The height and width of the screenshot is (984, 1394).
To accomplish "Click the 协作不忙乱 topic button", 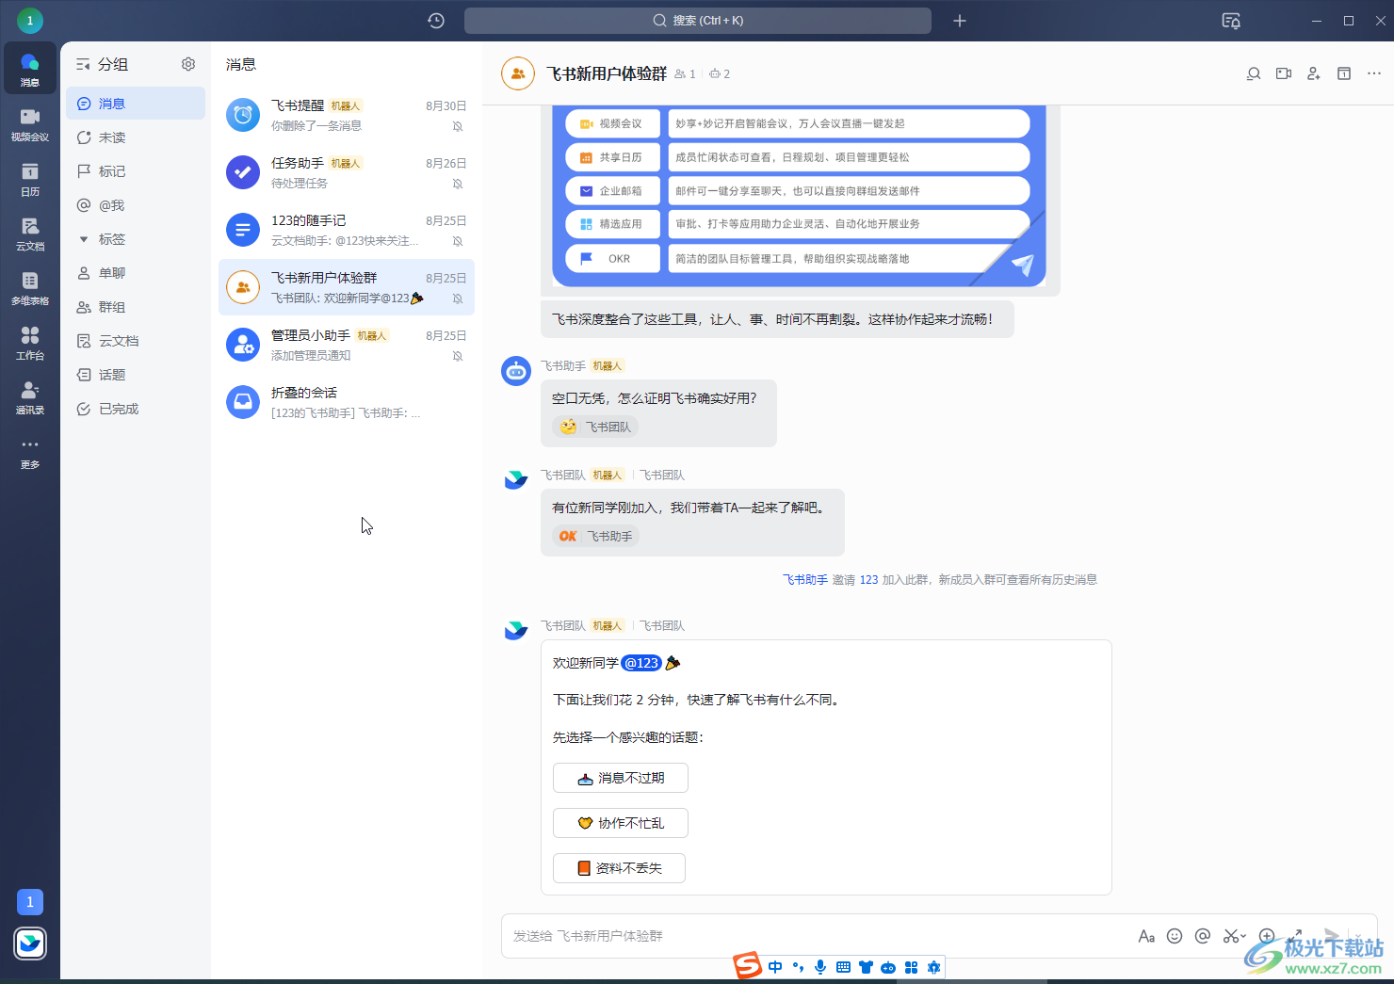I will [x=621, y=823].
